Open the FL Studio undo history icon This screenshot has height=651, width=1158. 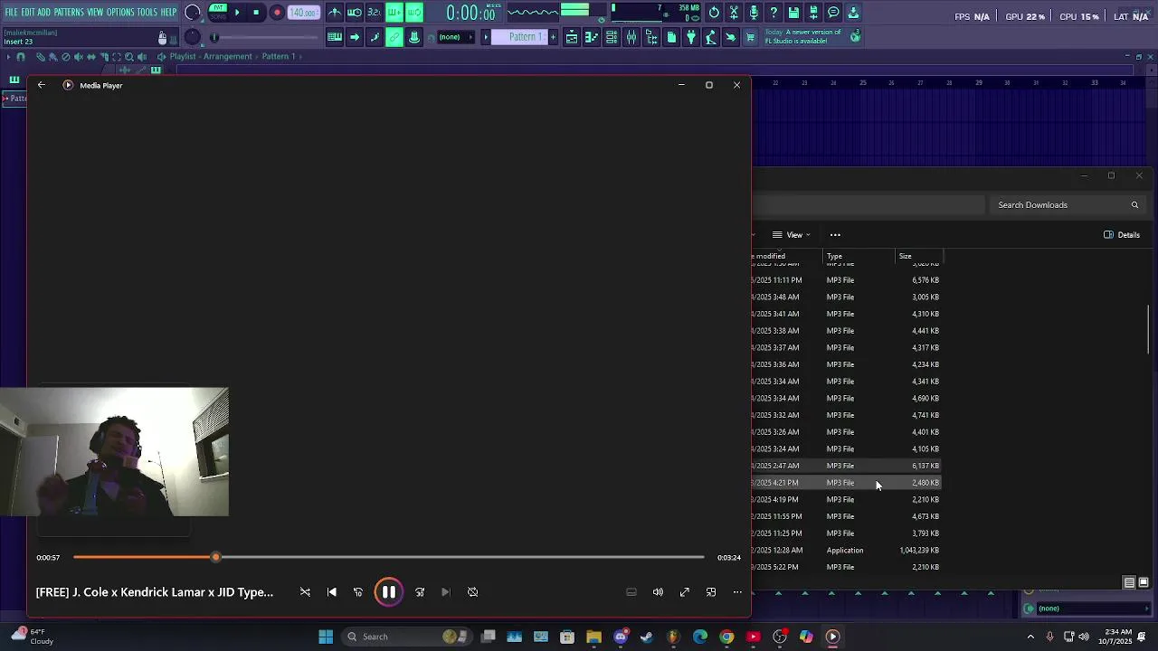(x=714, y=13)
